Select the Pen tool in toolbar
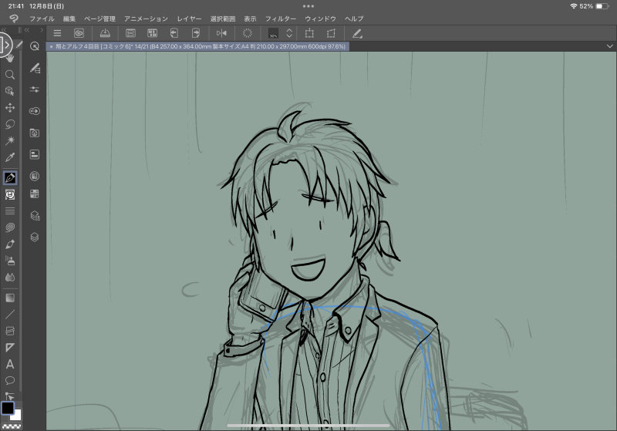 pyautogui.click(x=10, y=178)
